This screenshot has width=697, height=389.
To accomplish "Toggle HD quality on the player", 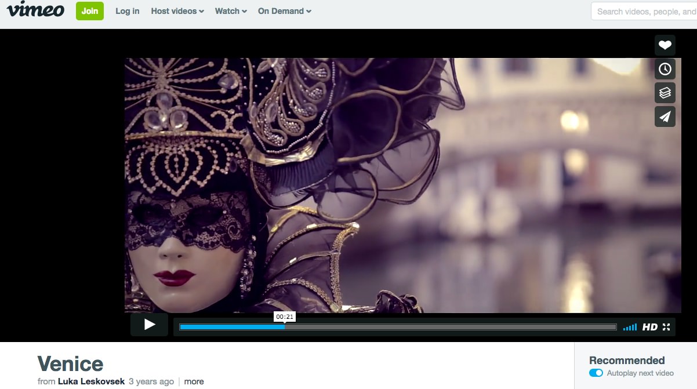I will (649, 327).
